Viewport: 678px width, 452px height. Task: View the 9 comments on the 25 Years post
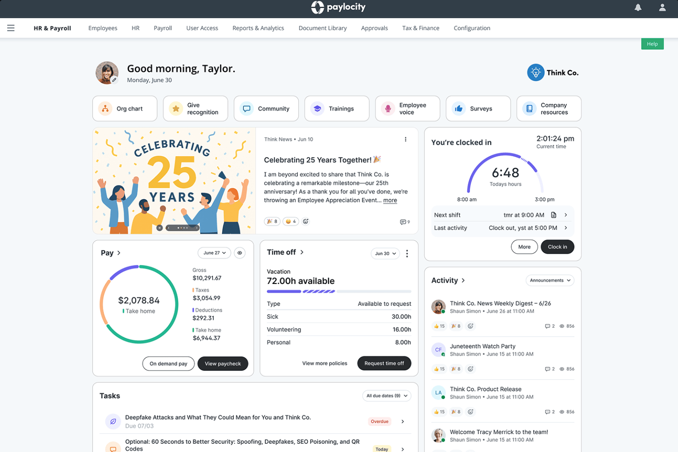pos(405,222)
